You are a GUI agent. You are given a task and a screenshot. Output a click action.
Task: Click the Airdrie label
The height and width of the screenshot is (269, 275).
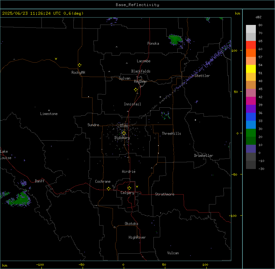(x=129, y=172)
